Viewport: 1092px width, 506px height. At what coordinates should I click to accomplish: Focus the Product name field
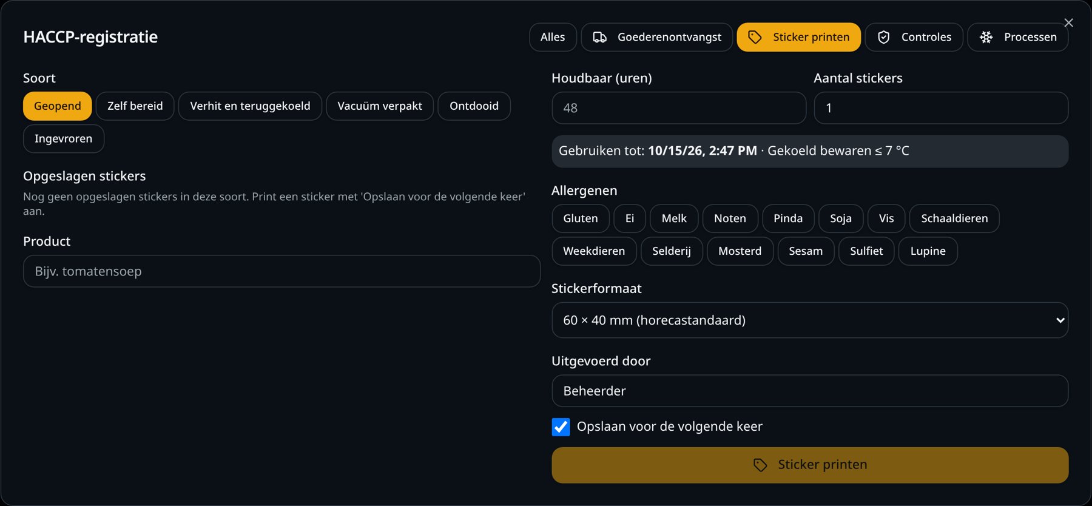tap(281, 271)
